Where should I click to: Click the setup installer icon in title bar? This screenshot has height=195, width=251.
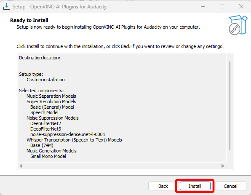point(7,7)
